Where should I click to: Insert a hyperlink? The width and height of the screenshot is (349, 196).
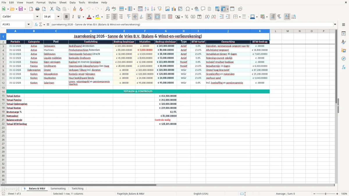pyautogui.click(x=197, y=9)
